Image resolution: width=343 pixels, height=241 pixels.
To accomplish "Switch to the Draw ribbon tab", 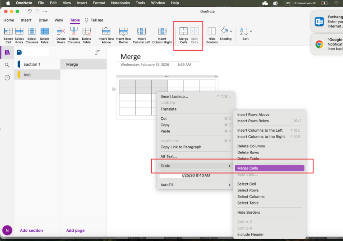I will click(x=43, y=20).
